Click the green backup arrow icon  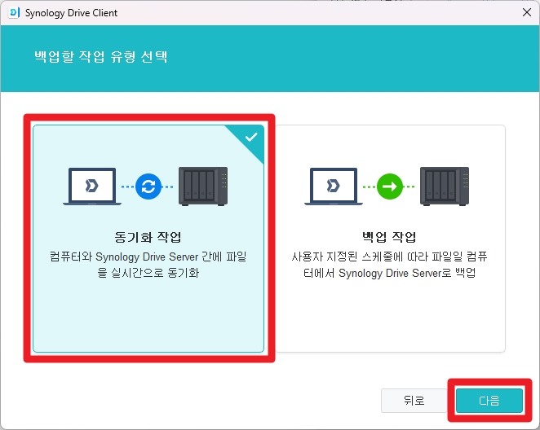point(390,186)
